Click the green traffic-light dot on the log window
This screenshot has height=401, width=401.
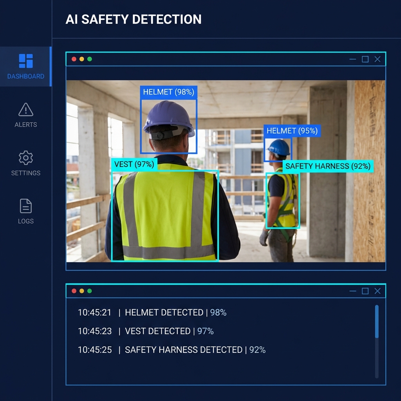(90, 291)
